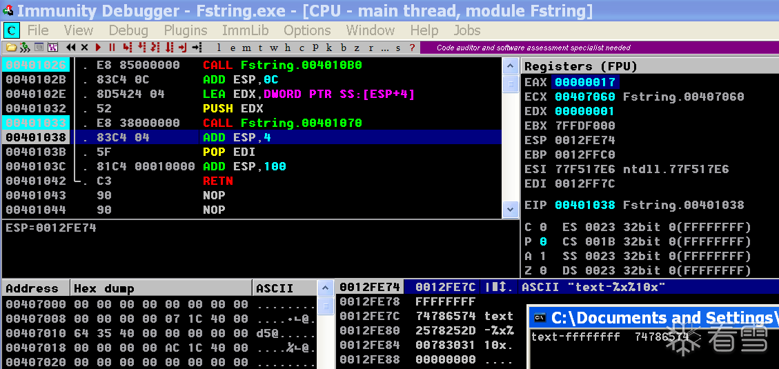Image resolution: width=779 pixels, height=369 pixels.
Task: Click the purple graph toolbar icon
Action: 52,48
